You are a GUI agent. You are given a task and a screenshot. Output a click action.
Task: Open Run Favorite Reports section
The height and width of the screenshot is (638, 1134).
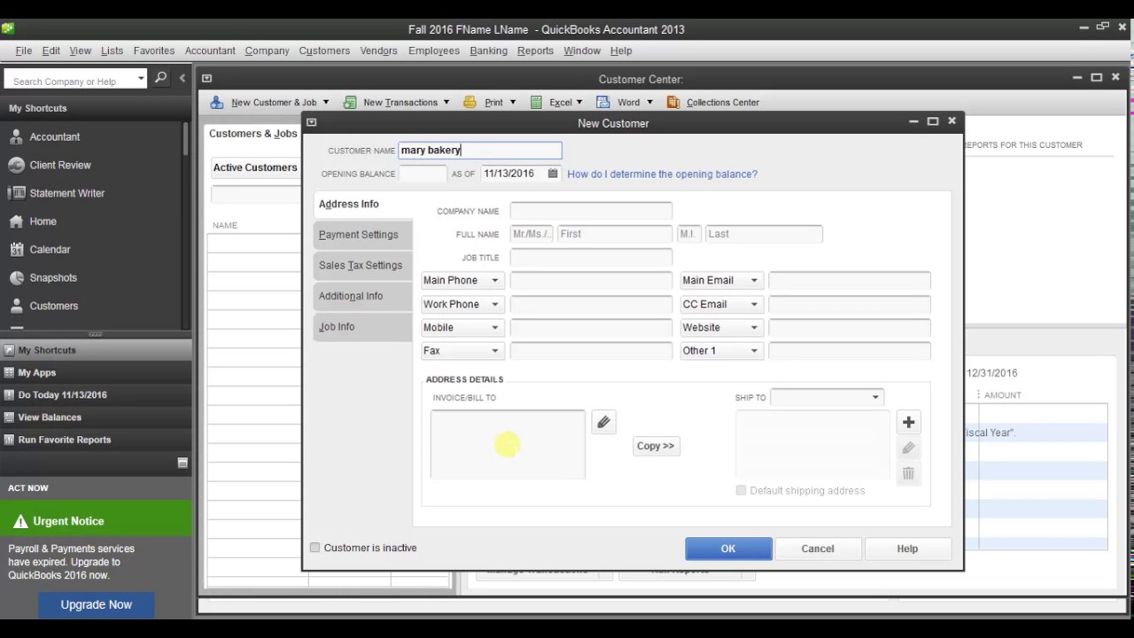pos(96,440)
